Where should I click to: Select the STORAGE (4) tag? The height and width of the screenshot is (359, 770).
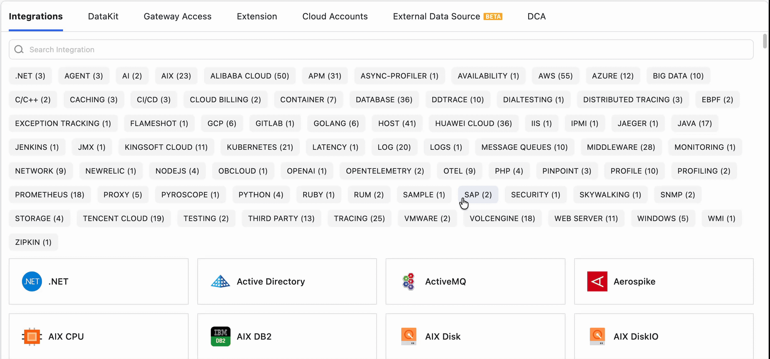(39, 218)
